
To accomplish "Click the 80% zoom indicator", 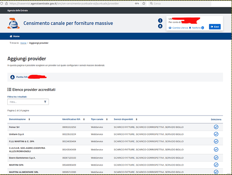I will pyautogui.click(x=137, y=3).
